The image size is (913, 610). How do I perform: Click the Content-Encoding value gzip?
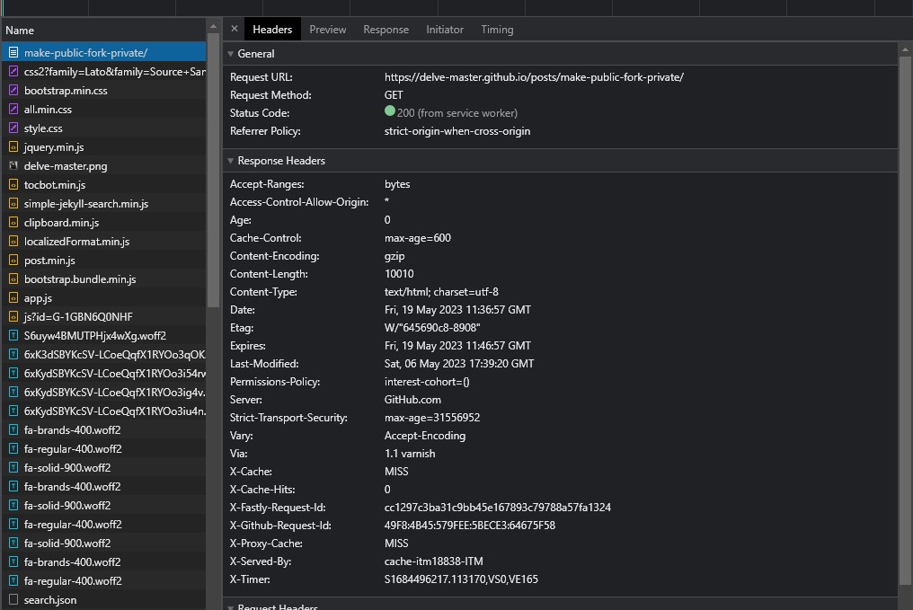tap(394, 255)
